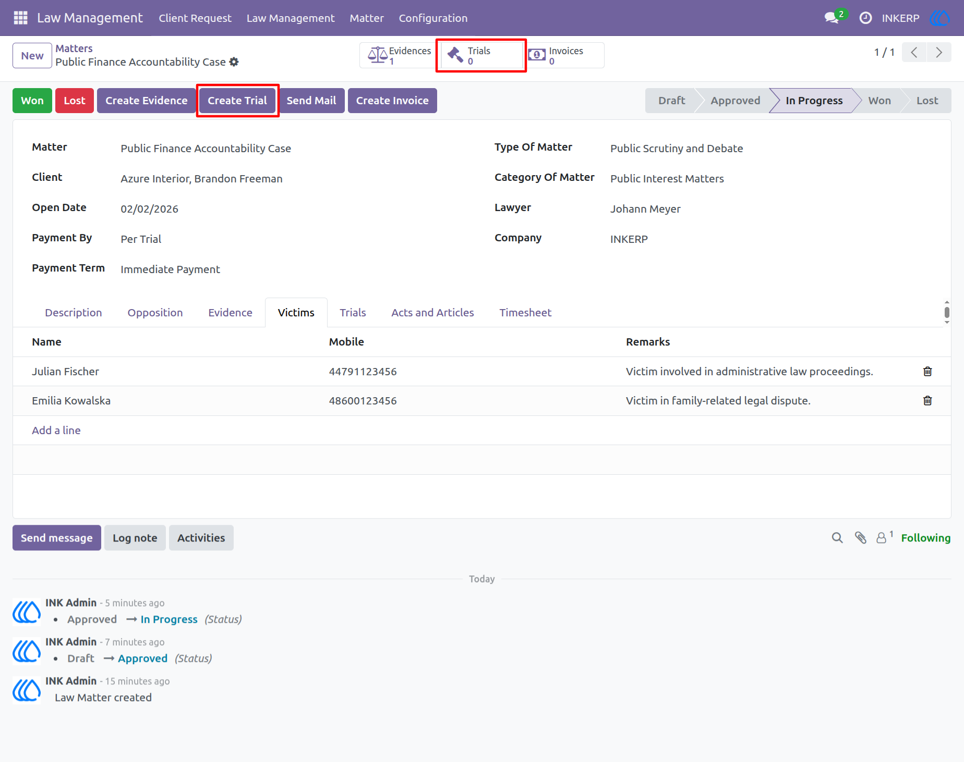Image resolution: width=964 pixels, height=762 pixels.
Task: Switch to the Timesheet tab
Action: [x=525, y=313]
